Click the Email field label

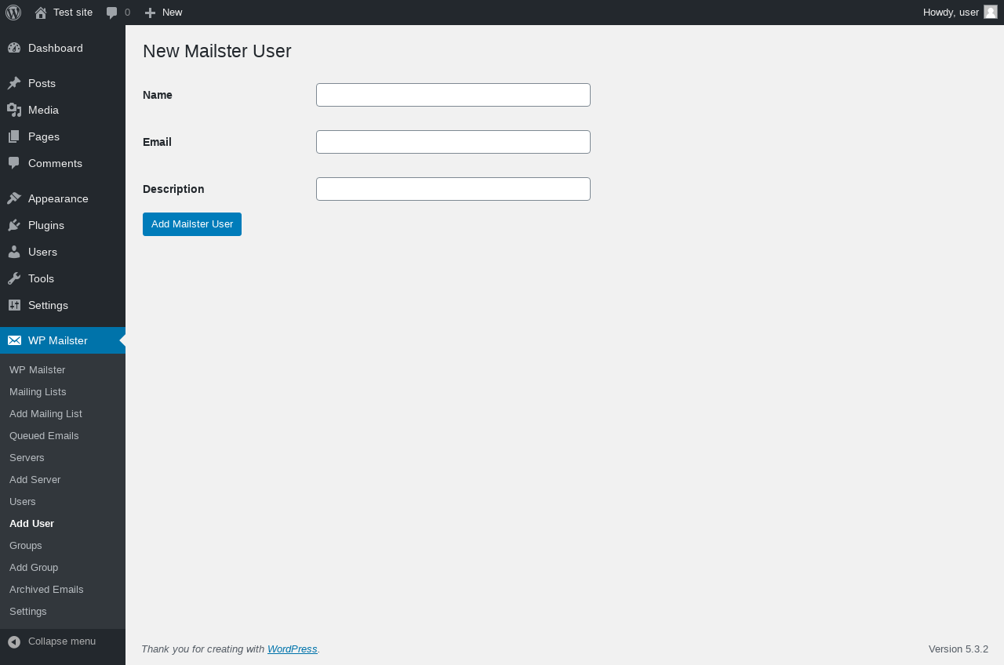157,142
